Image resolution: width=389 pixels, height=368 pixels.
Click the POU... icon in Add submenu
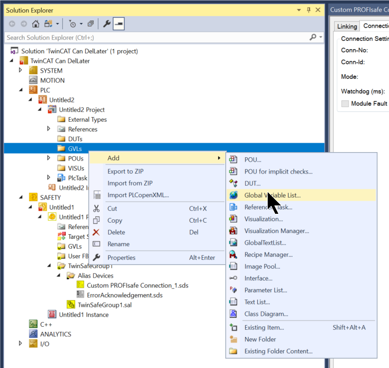coord(233,159)
